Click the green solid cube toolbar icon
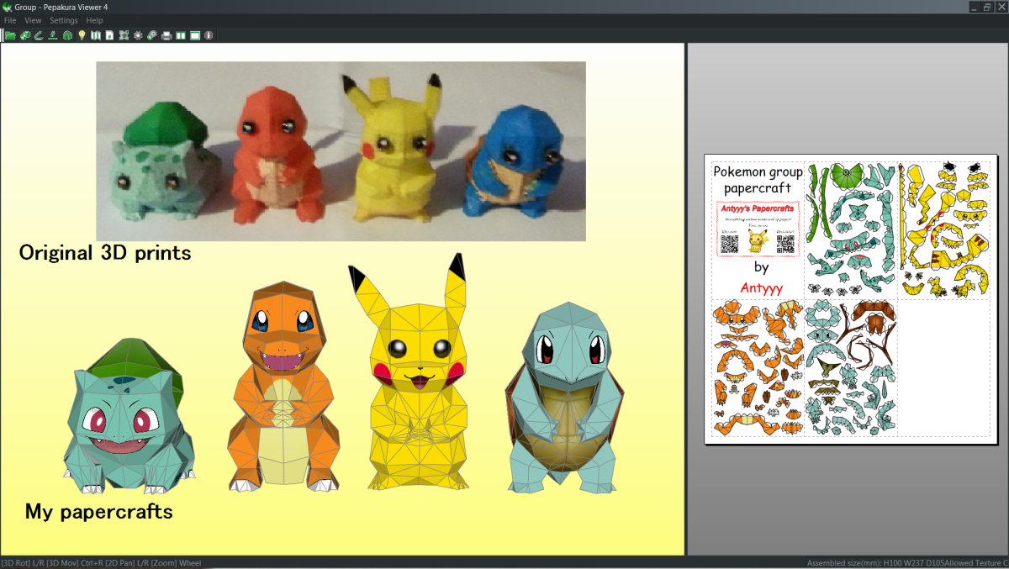The width and height of the screenshot is (1009, 569). point(67,35)
